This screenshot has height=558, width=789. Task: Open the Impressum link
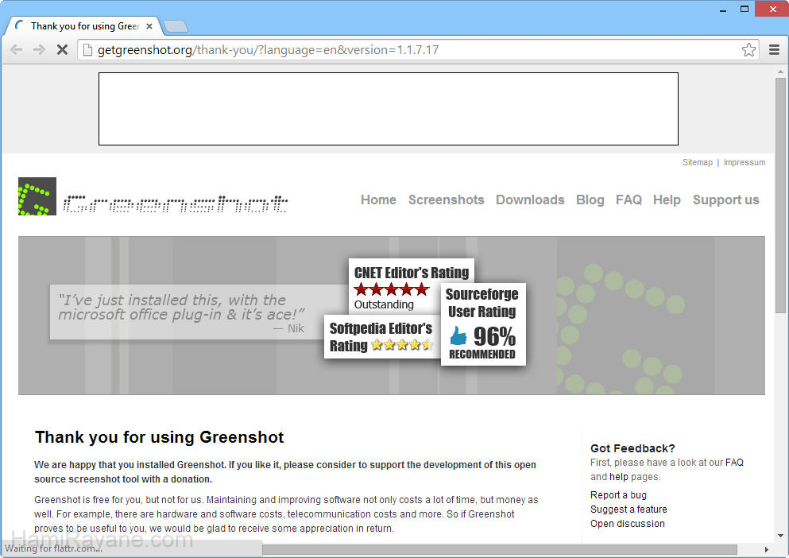point(745,162)
